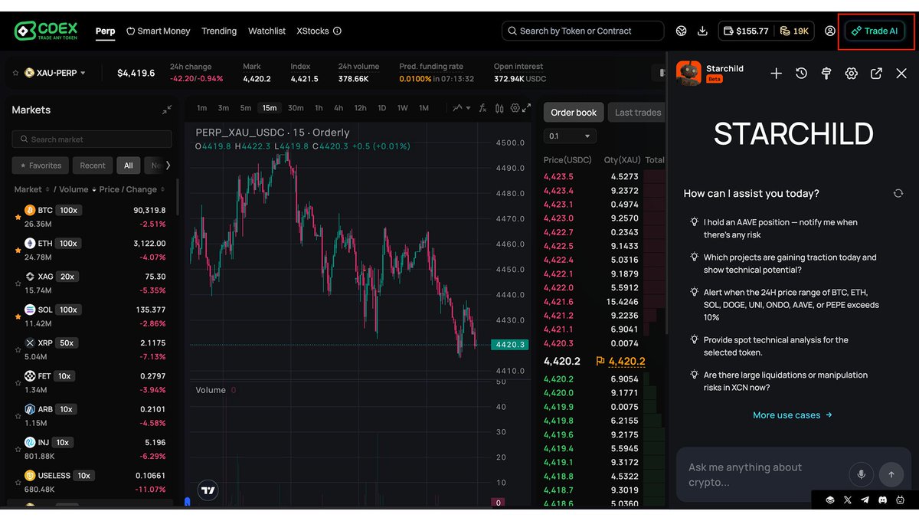Toggle favorite star for ARB
Screen dimensions: 919x521
(x=18, y=417)
